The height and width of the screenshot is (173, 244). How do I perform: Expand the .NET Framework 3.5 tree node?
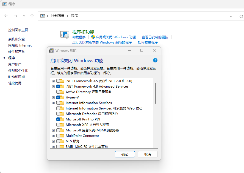[x=53, y=81]
